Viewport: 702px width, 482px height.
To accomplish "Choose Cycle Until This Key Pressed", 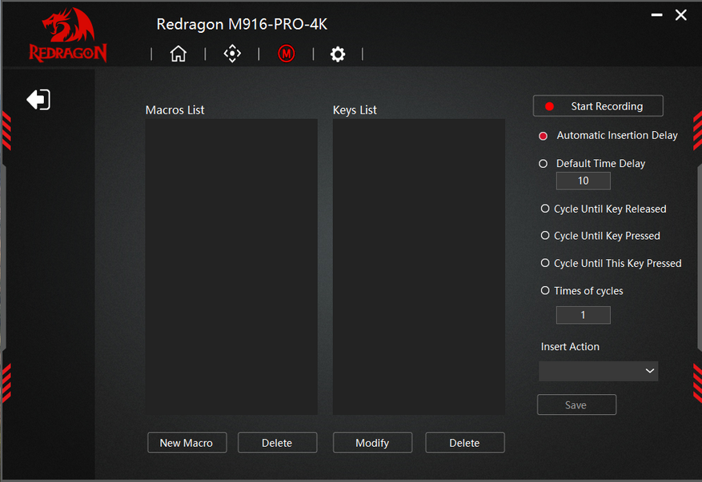I will tap(545, 263).
